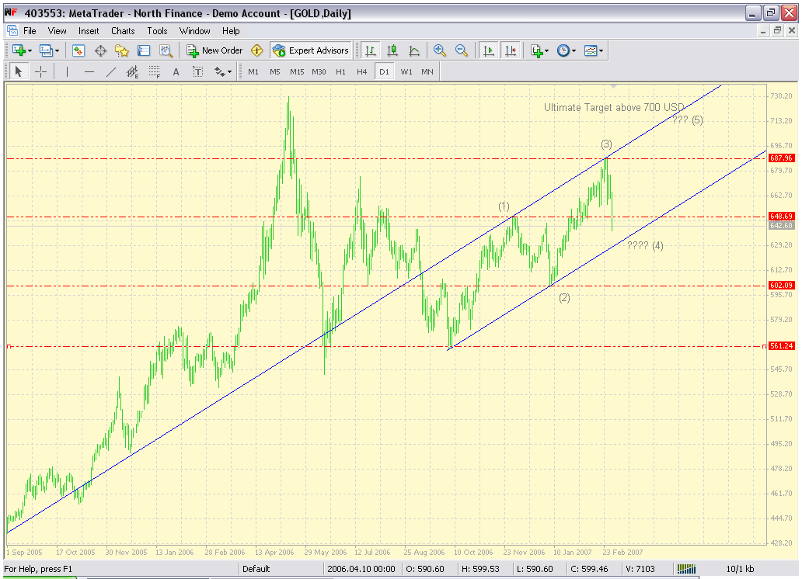The height and width of the screenshot is (579, 802).
Task: Open the Help menu
Action: pos(231,31)
